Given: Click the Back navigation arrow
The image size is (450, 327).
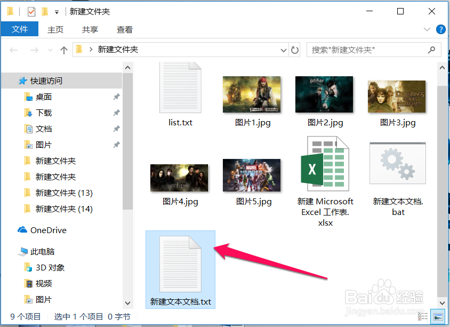Looking at the screenshot, I should 13,50.
